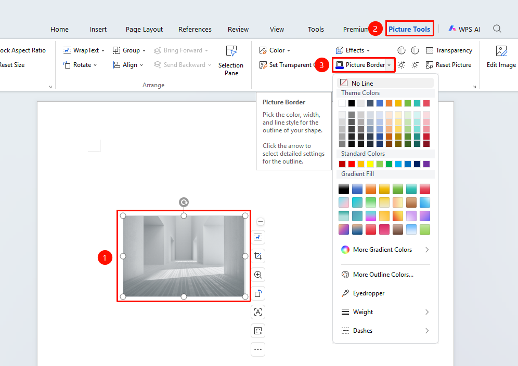Collapse the floating toolbar with the minus button
The height and width of the screenshot is (366, 518).
[x=261, y=222]
